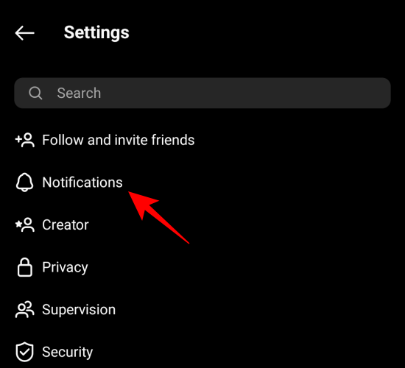The width and height of the screenshot is (405, 368).
Task: Click the Search placeholder text
Action: tap(79, 93)
